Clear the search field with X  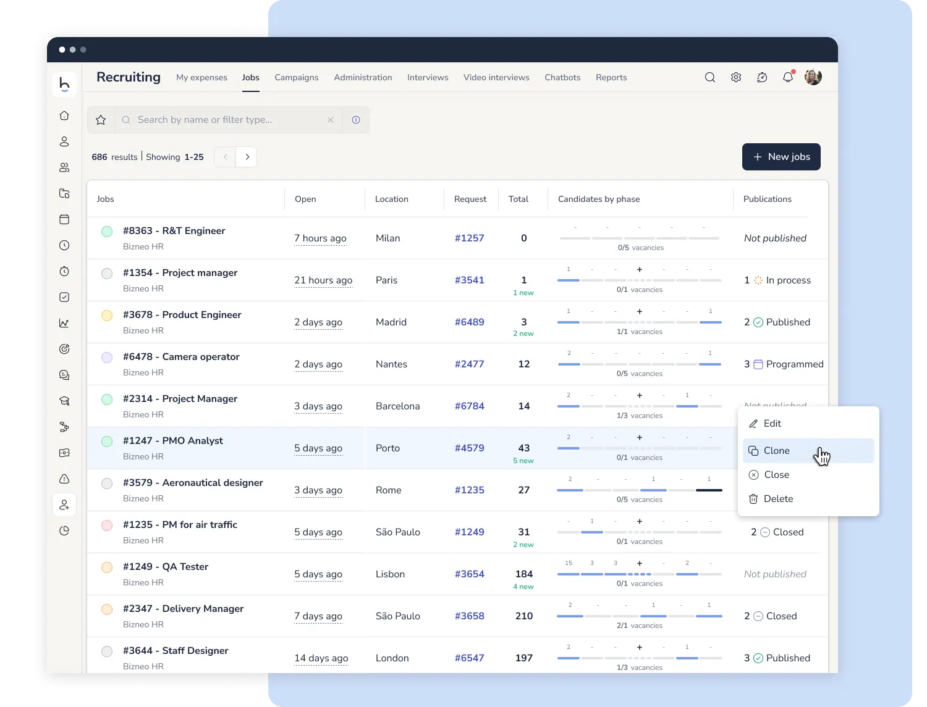point(331,120)
